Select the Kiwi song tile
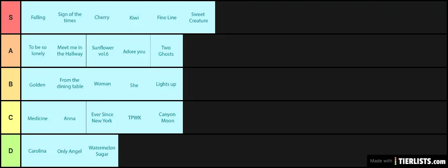448x168 pixels. pyautogui.click(x=134, y=17)
